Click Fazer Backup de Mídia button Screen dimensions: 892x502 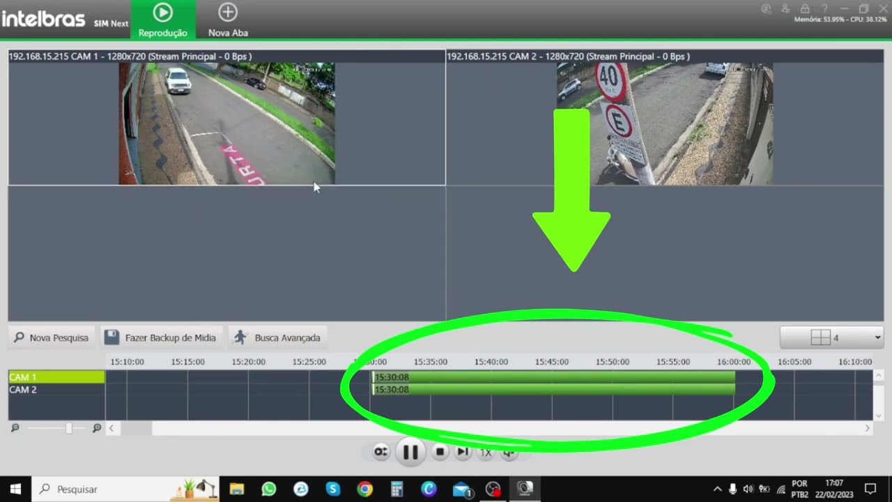pyautogui.click(x=161, y=337)
